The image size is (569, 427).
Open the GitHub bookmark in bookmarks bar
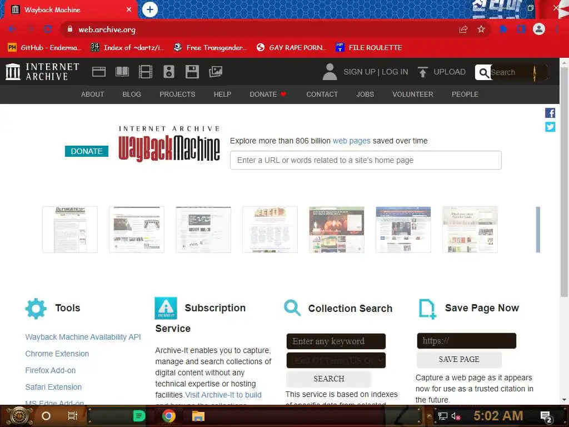[x=44, y=48]
